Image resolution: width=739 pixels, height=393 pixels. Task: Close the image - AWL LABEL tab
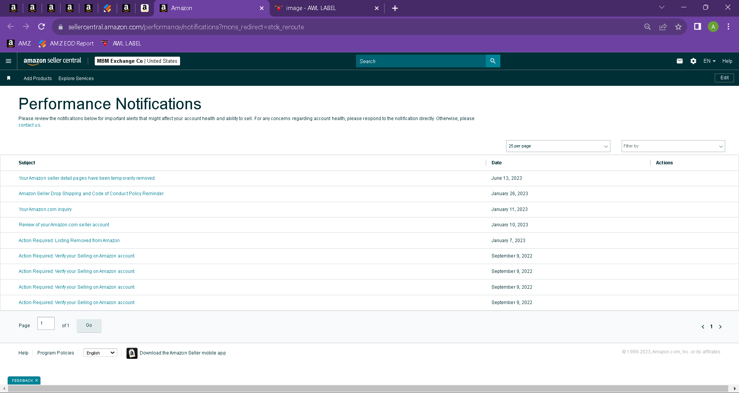point(377,8)
